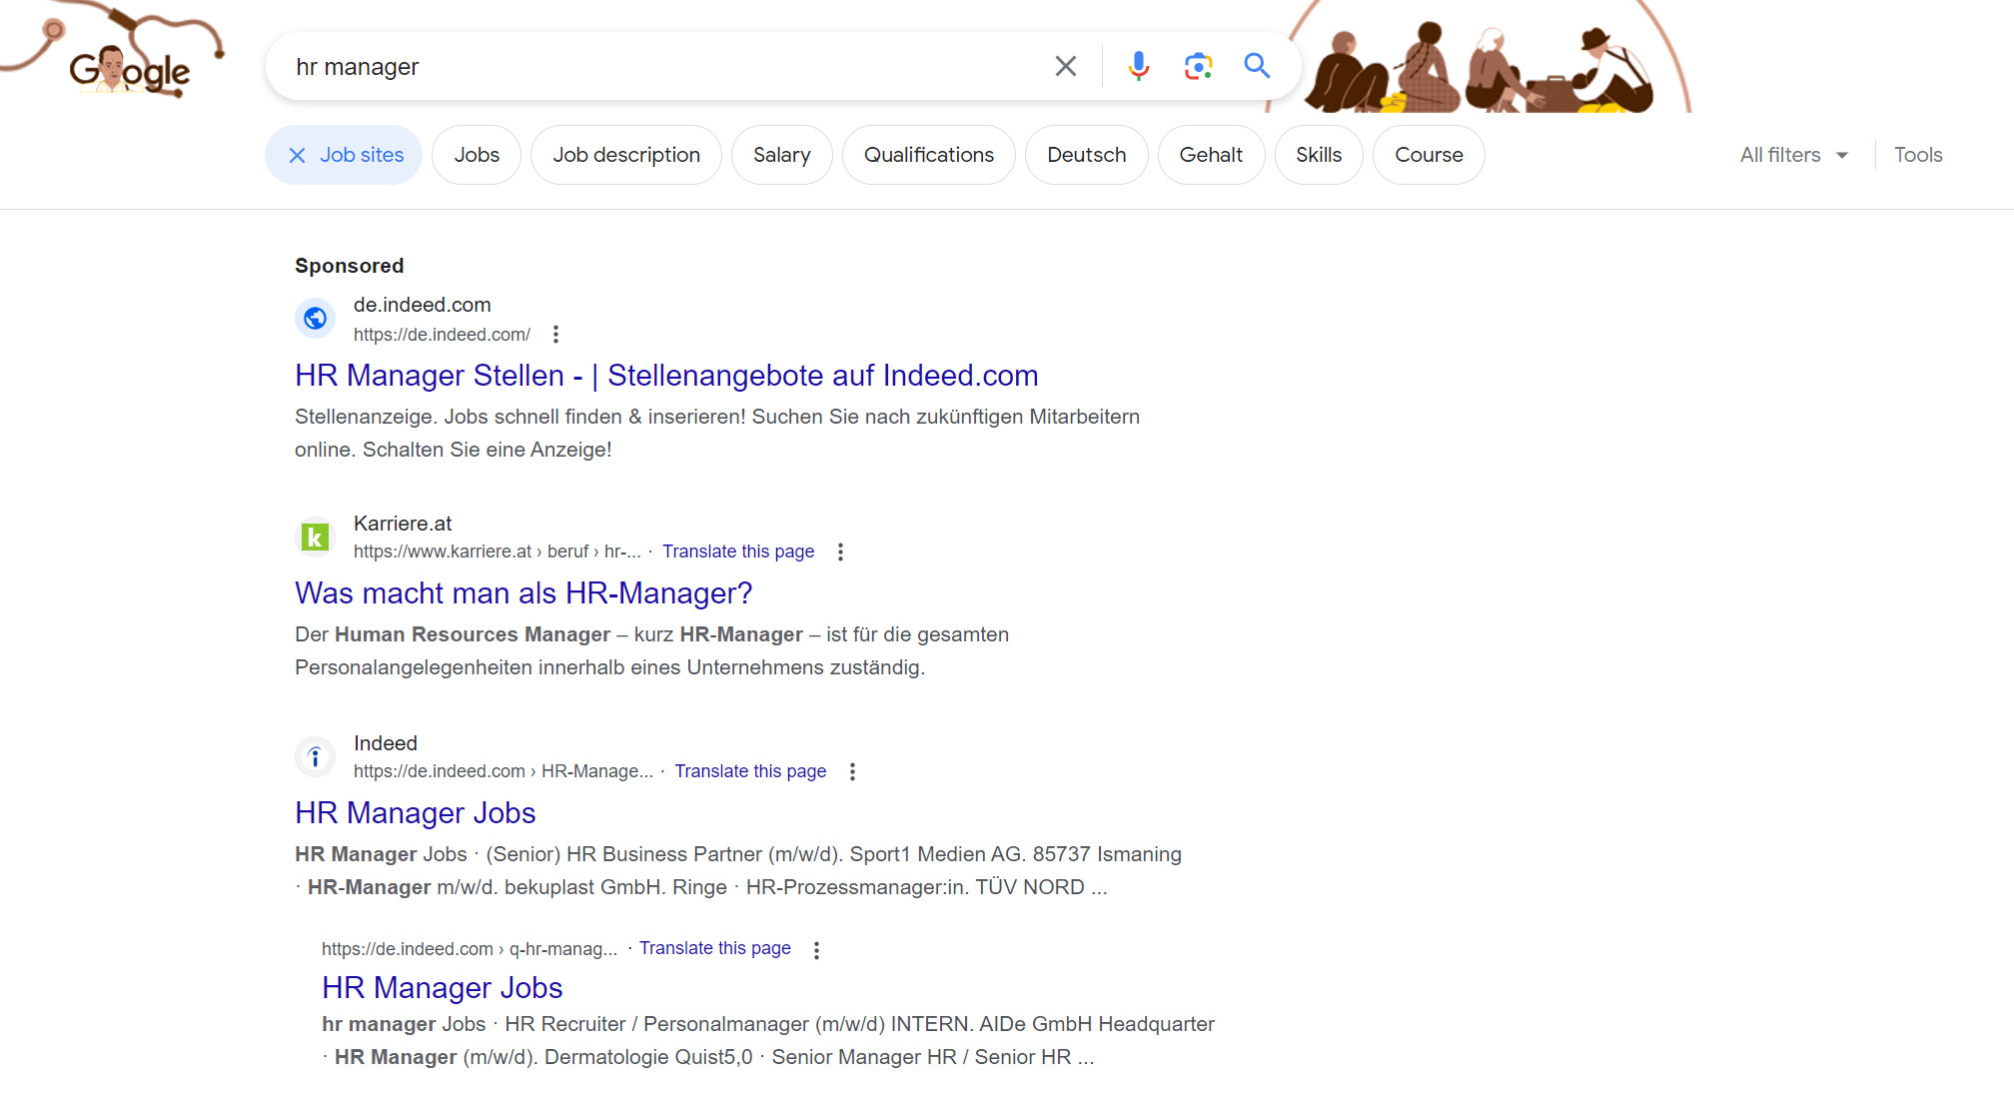The height and width of the screenshot is (1104, 2014).
Task: Translate the Karriere.at page
Action: pyautogui.click(x=738, y=551)
